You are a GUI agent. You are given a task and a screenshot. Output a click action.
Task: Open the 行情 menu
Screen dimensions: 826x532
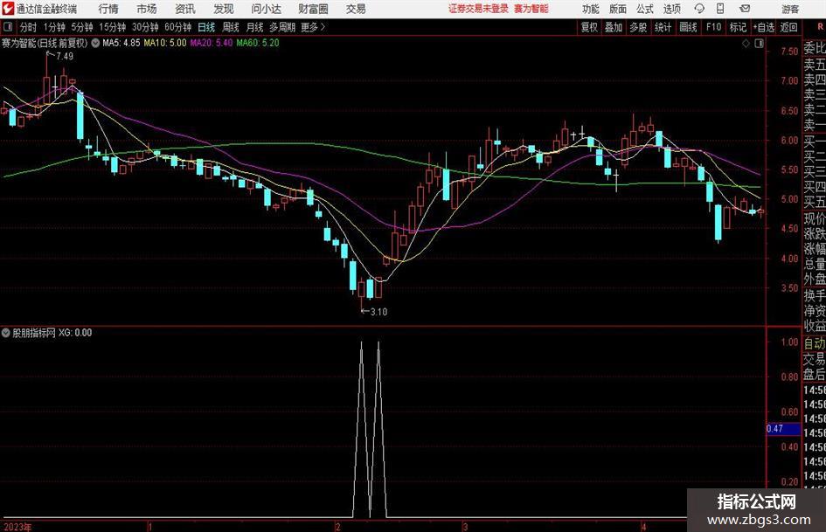click(x=108, y=9)
